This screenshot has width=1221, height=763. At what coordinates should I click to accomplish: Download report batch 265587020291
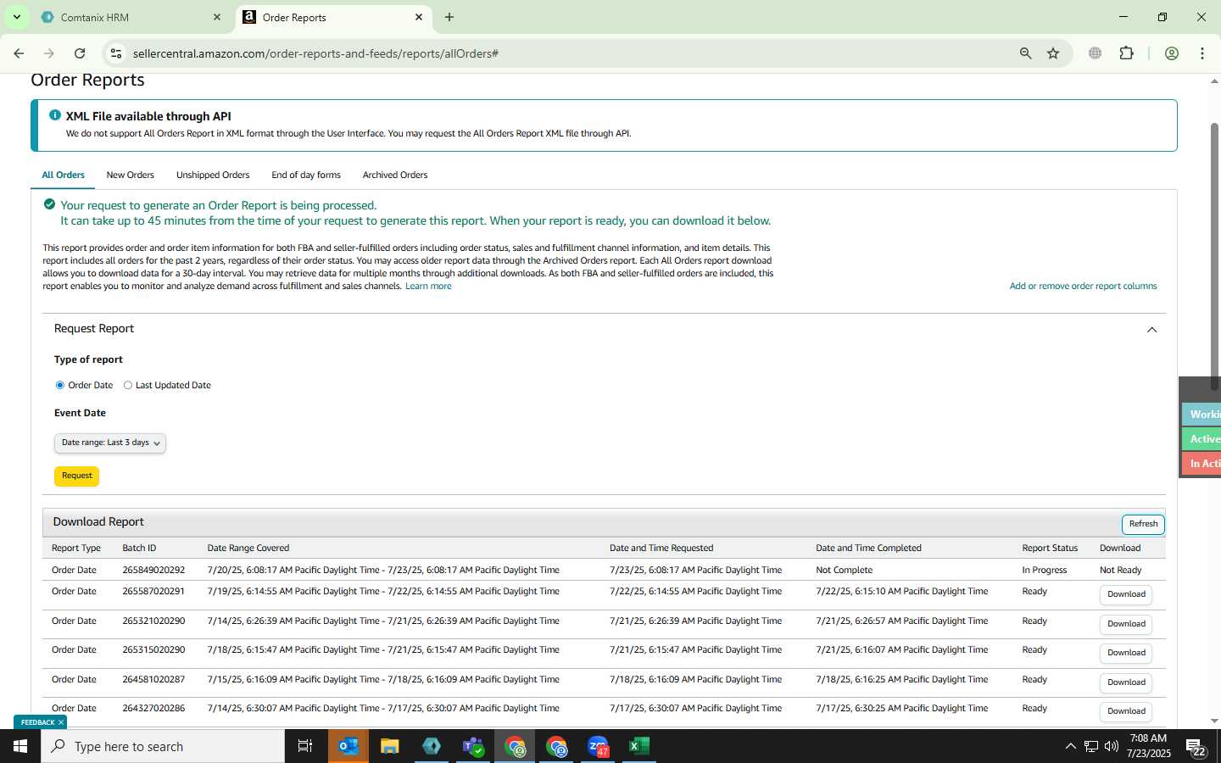(1126, 594)
